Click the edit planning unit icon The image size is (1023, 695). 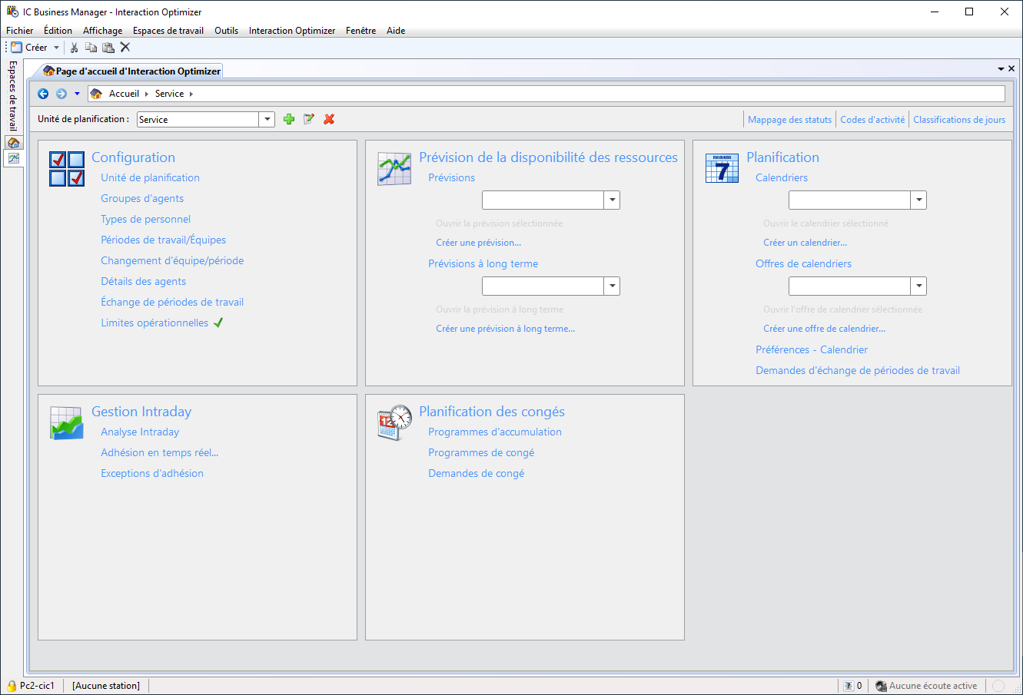pos(309,119)
